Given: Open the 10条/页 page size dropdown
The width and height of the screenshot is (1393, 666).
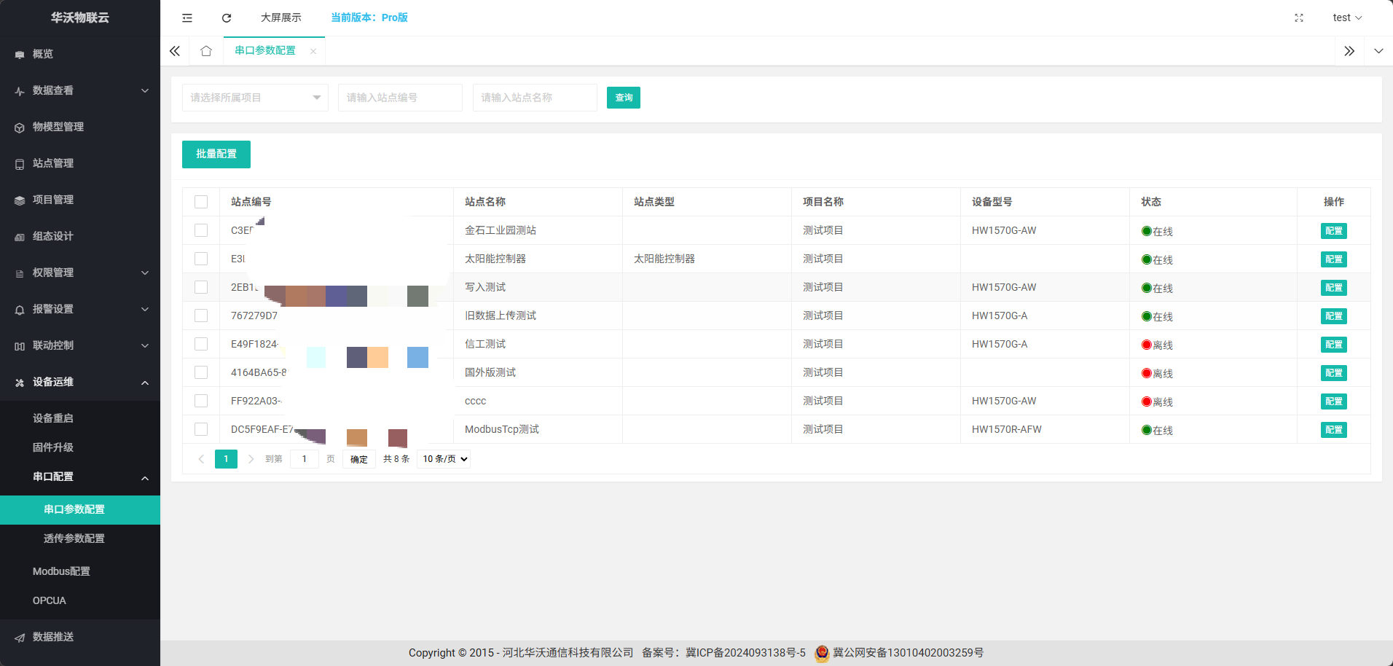Looking at the screenshot, I should (443, 458).
